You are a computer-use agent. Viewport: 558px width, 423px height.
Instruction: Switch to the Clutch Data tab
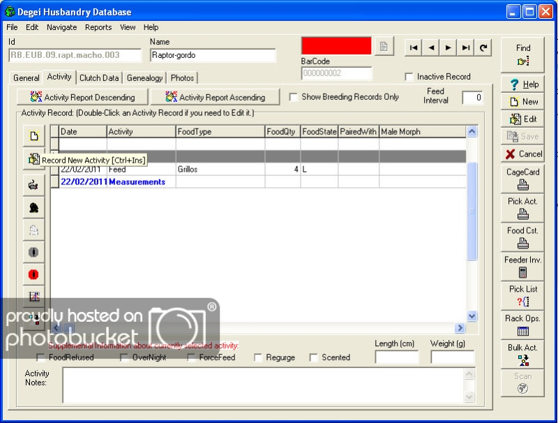[99, 78]
